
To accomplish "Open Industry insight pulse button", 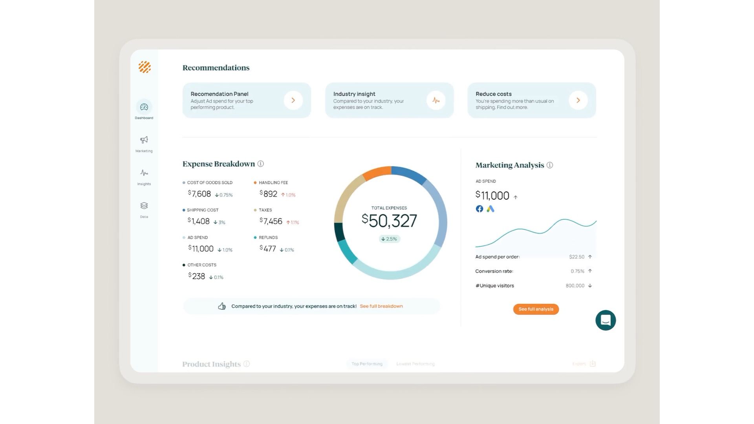I will (436, 101).
